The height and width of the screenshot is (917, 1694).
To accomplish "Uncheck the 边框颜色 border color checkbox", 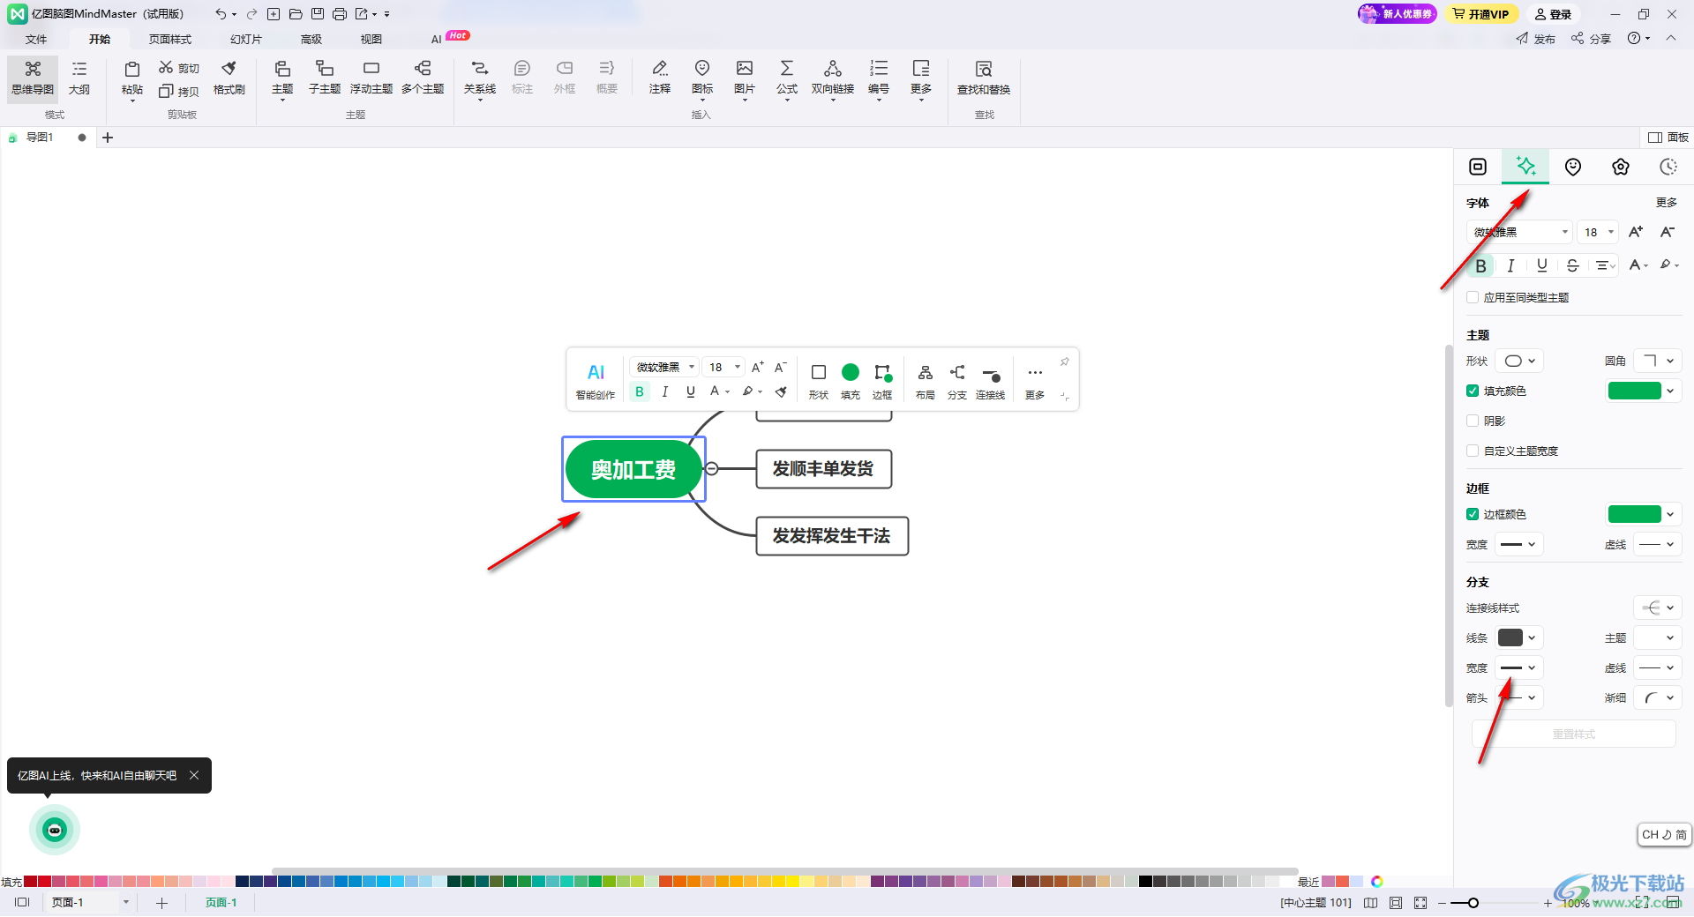I will click(x=1473, y=514).
